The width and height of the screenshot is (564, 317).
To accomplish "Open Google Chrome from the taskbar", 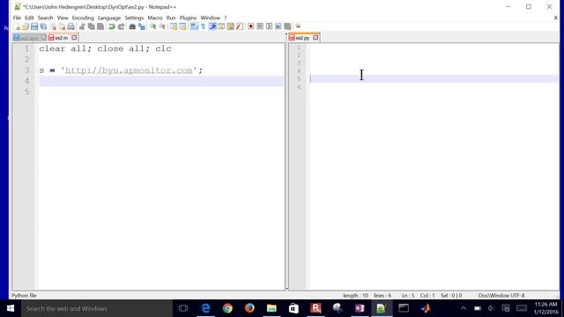I will pyautogui.click(x=227, y=308).
